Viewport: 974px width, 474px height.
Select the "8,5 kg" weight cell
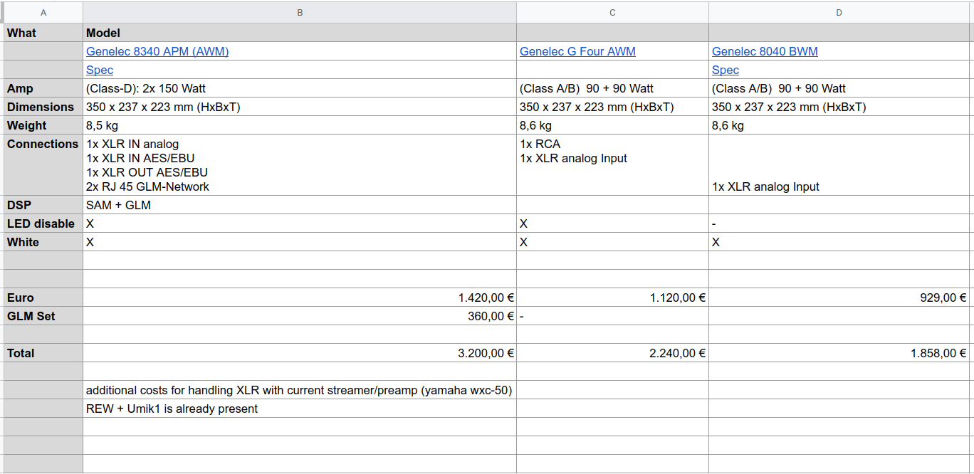pos(300,125)
